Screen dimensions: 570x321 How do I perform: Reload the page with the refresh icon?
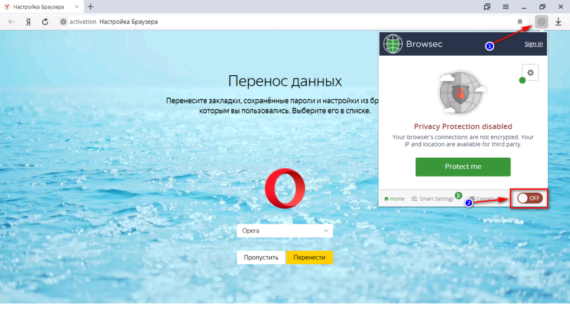coord(45,22)
